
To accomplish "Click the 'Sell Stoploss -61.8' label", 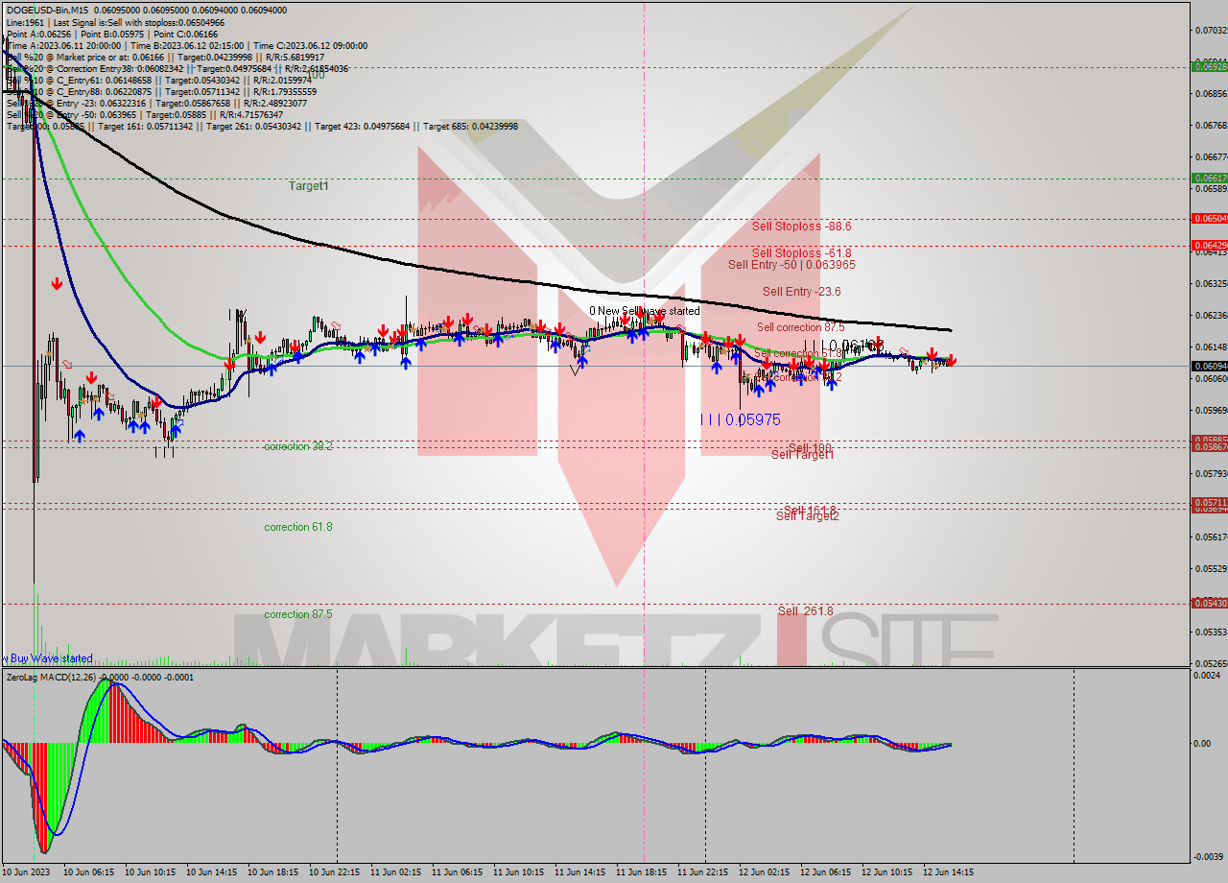I will tap(801, 253).
